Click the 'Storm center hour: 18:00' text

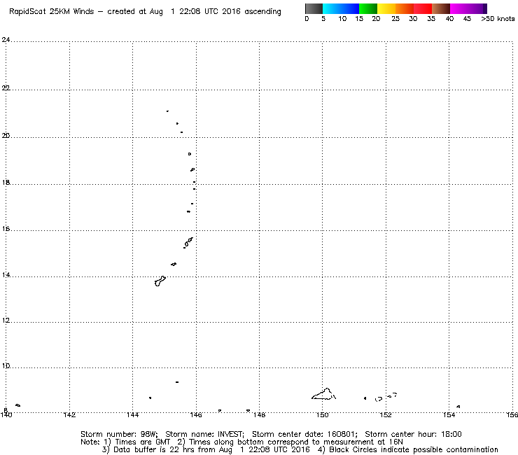click(413, 434)
